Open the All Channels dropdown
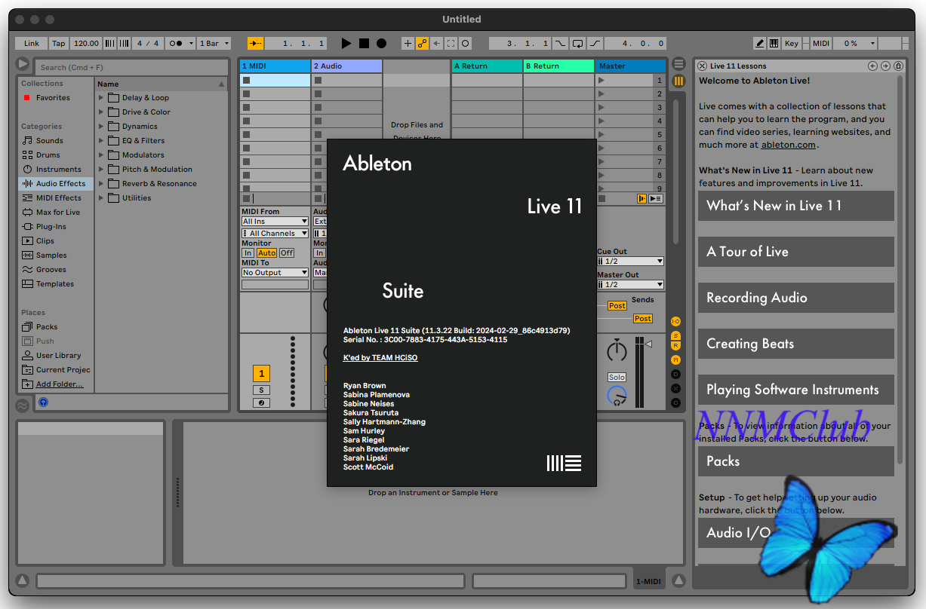926x609 pixels. tap(275, 234)
